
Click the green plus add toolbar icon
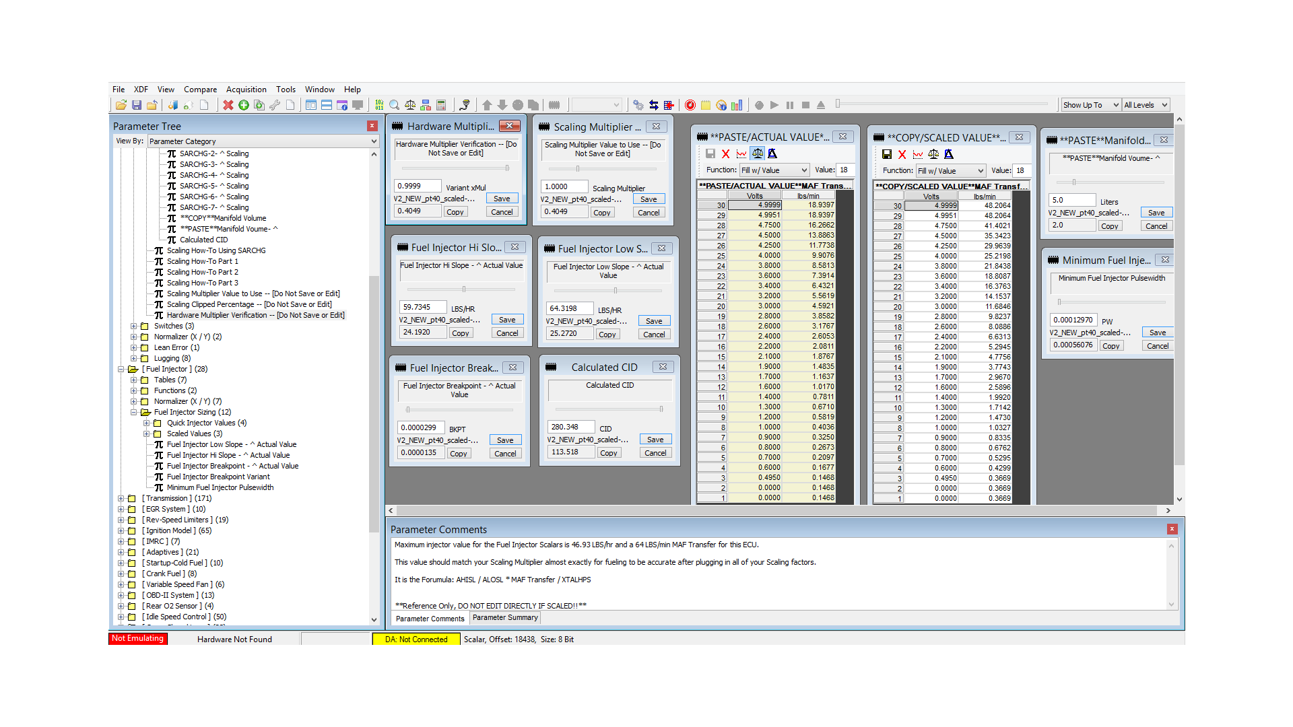tap(244, 105)
